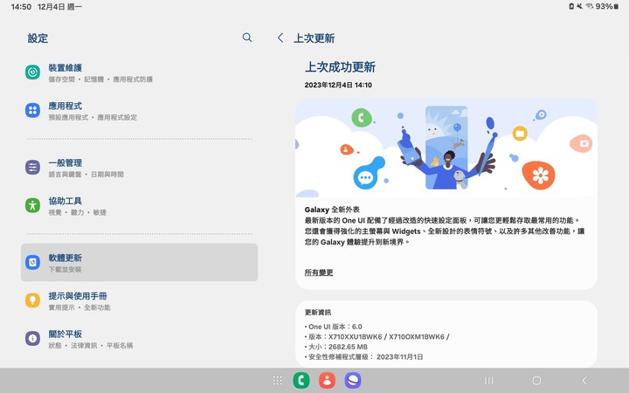Screen dimensions: 629x393
Task: Tap the 關於平板 info icon
Action: (32, 339)
